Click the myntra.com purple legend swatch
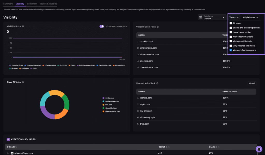This screenshot has width=265, height=155. 103,98
